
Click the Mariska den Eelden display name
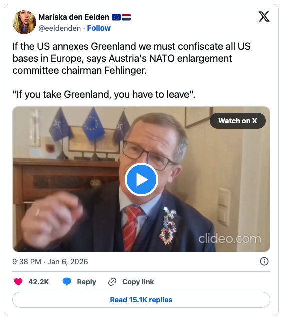click(x=74, y=17)
